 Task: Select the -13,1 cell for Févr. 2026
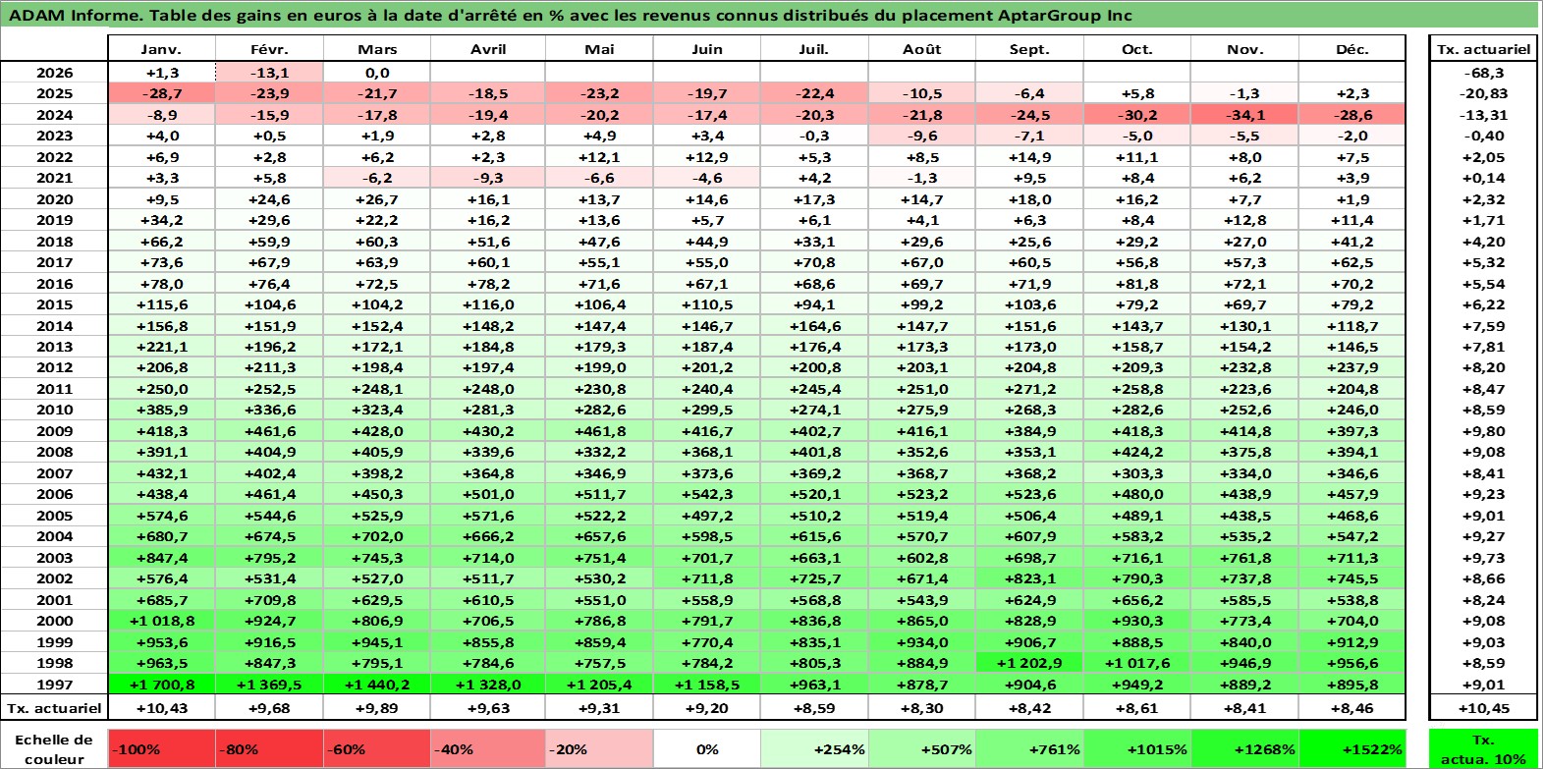[x=269, y=73]
